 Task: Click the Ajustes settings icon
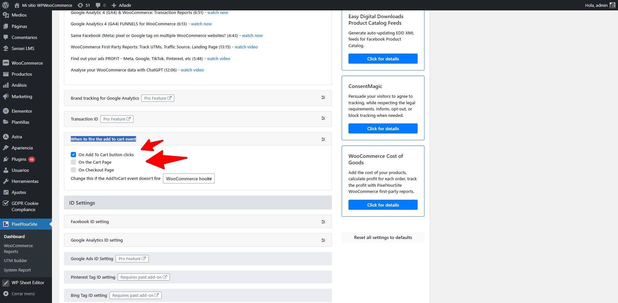pos(6,192)
